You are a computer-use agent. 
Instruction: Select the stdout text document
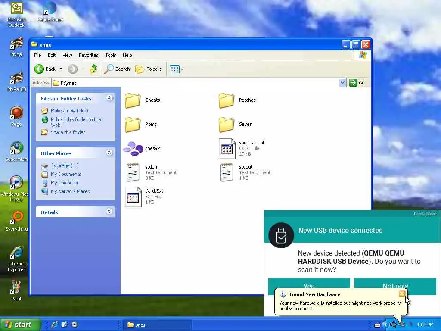click(x=245, y=172)
